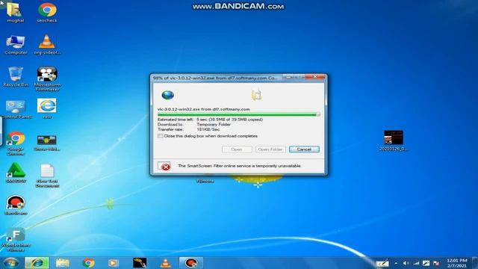Click the 'Temporary Folder' download location text
The height and width of the screenshot is (269, 478).
pyautogui.click(x=214, y=125)
